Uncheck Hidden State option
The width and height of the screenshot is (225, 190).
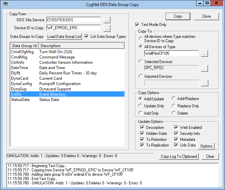[142, 133]
